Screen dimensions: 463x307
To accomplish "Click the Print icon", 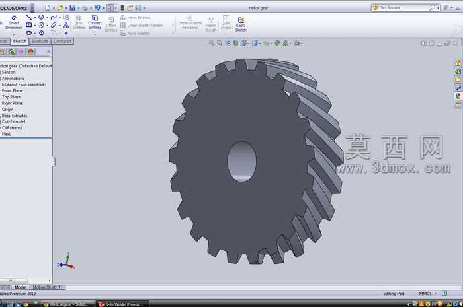I will (x=85, y=8).
